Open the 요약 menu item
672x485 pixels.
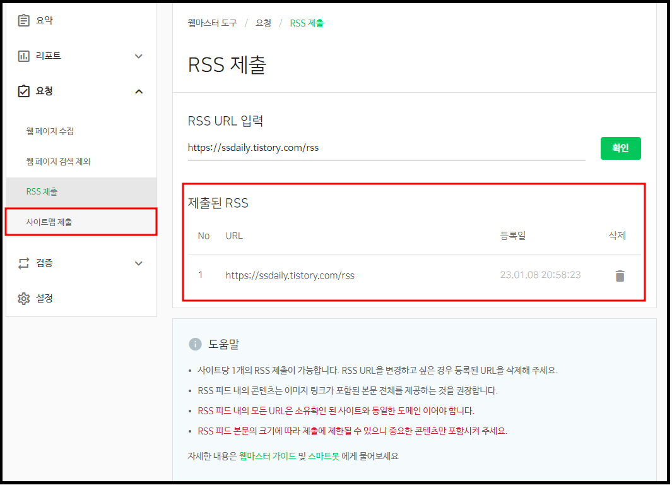coord(44,20)
